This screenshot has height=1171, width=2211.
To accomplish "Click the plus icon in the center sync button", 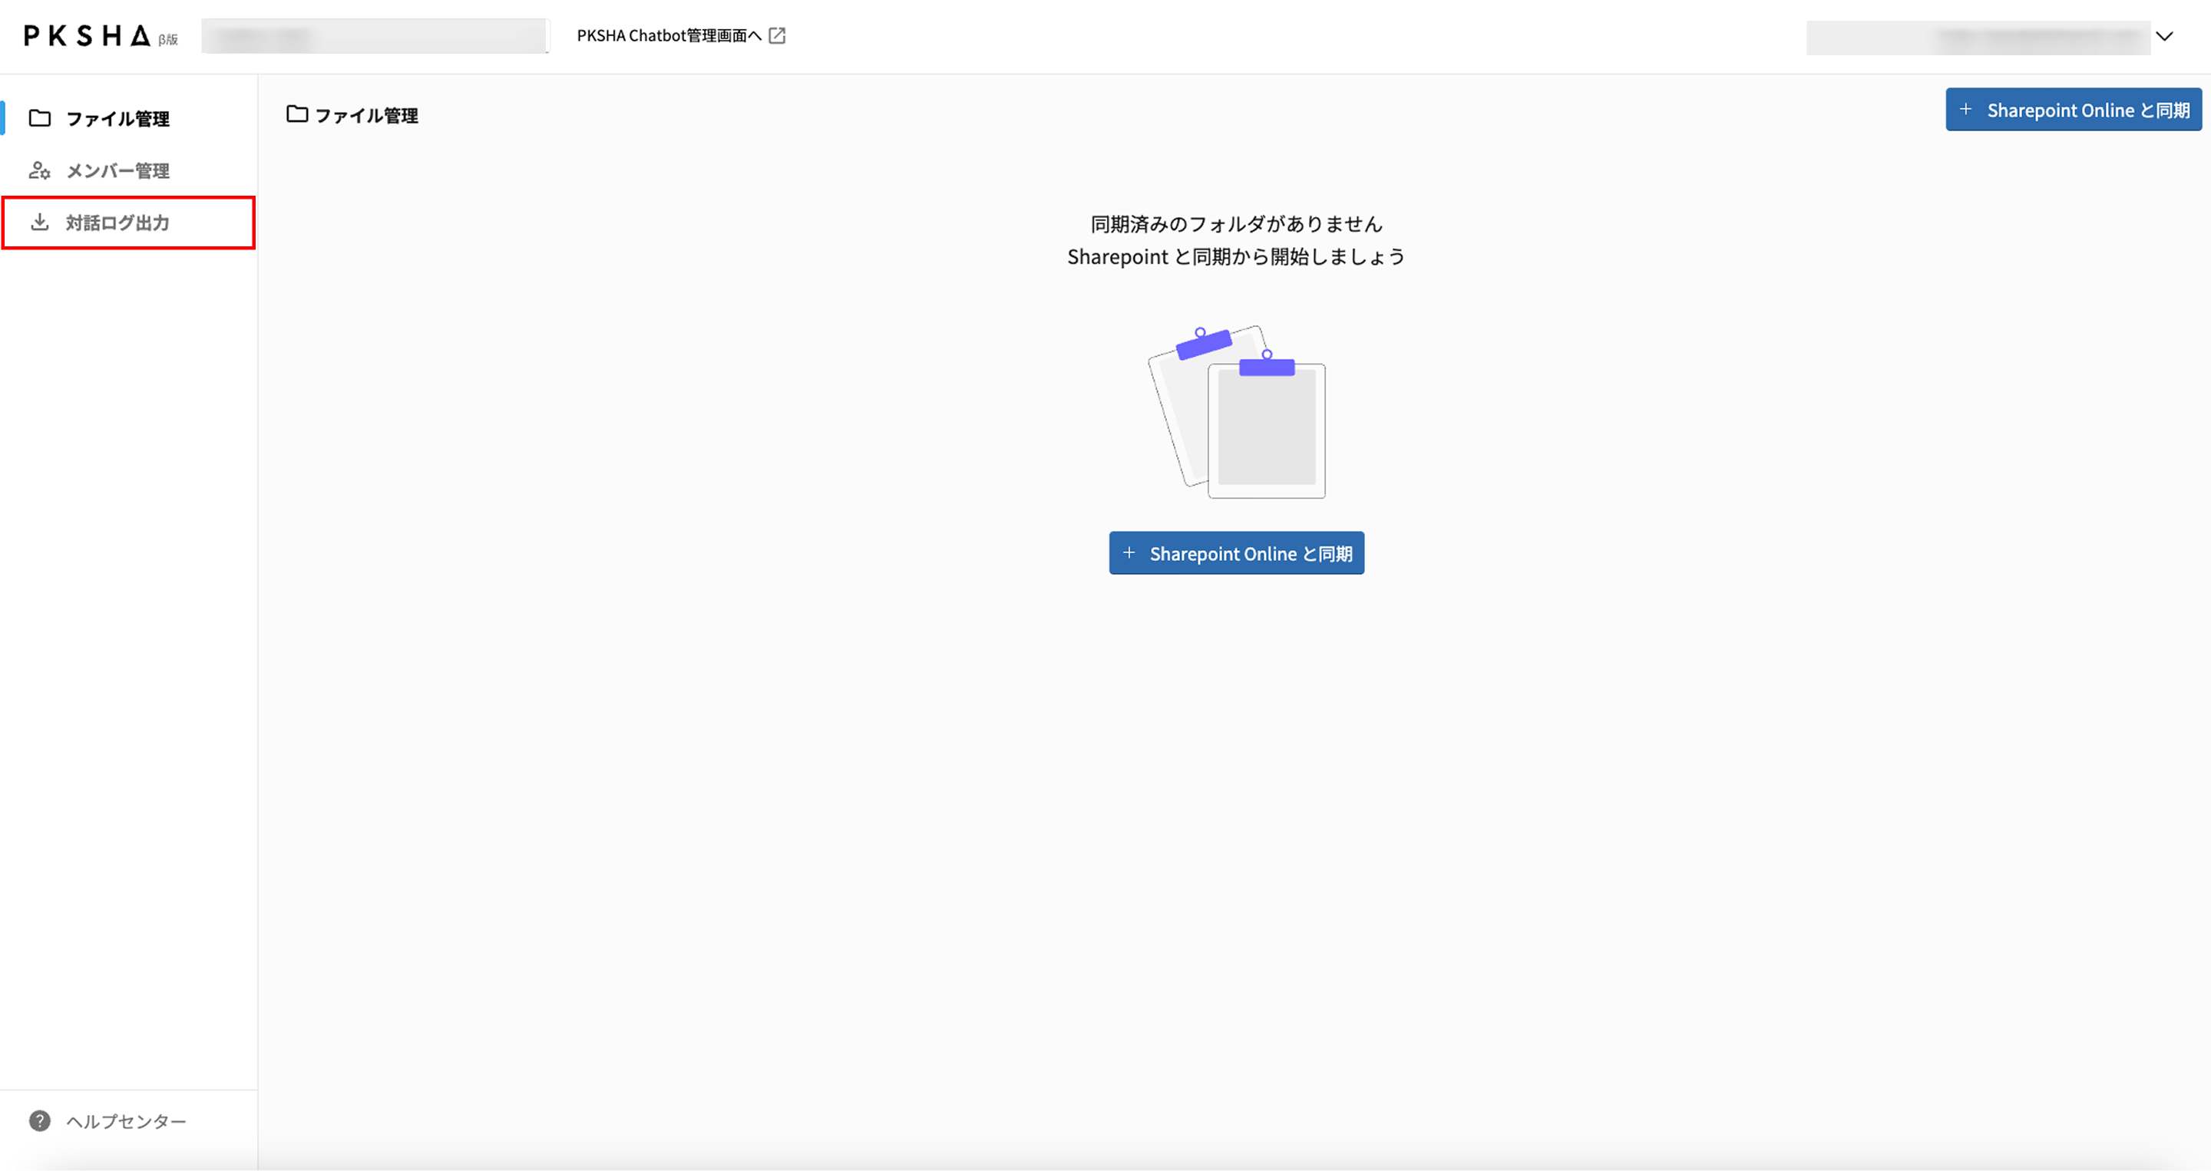I will [x=1129, y=553].
